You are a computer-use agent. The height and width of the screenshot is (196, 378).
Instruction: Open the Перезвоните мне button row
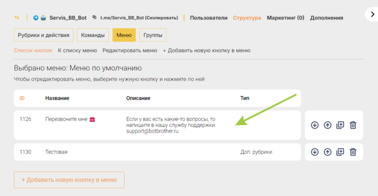(x=157, y=125)
